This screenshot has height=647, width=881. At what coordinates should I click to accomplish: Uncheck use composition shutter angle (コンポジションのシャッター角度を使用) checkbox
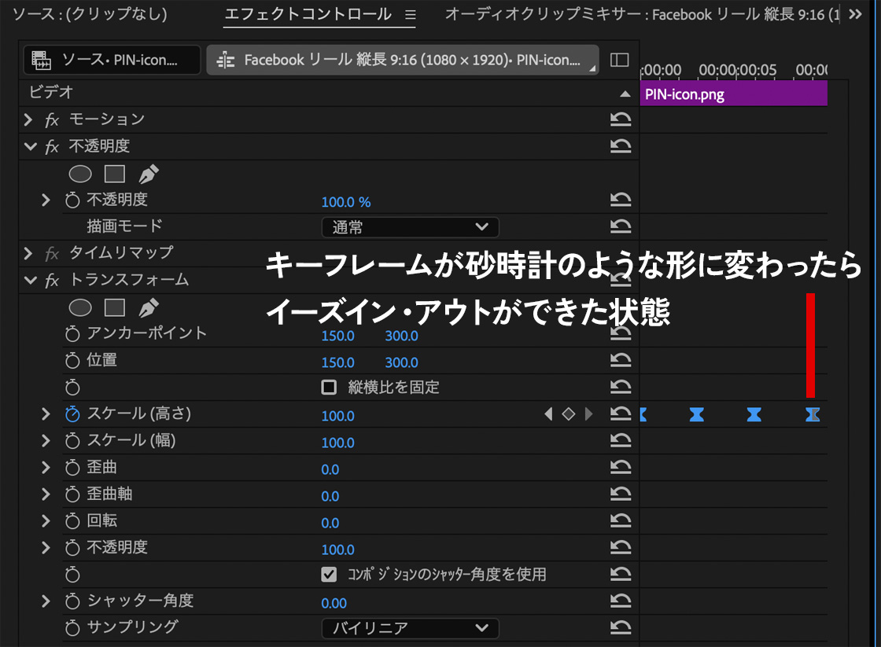(x=329, y=575)
